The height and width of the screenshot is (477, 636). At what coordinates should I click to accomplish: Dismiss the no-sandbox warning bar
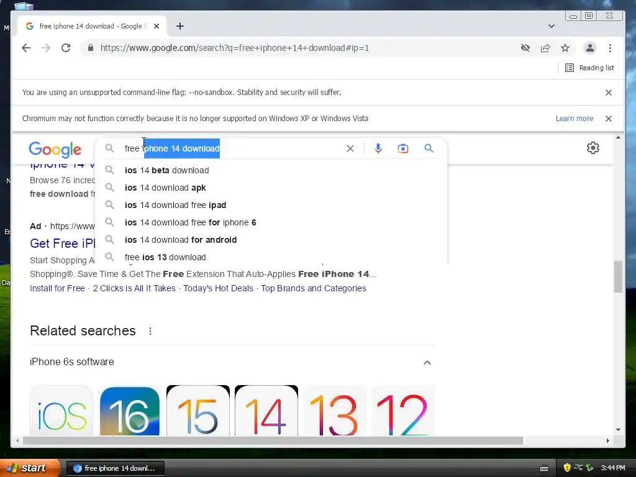[609, 93]
